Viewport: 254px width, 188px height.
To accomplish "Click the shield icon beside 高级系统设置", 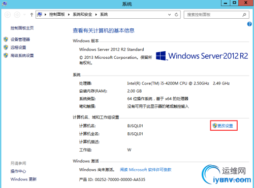I will pos(6,55).
